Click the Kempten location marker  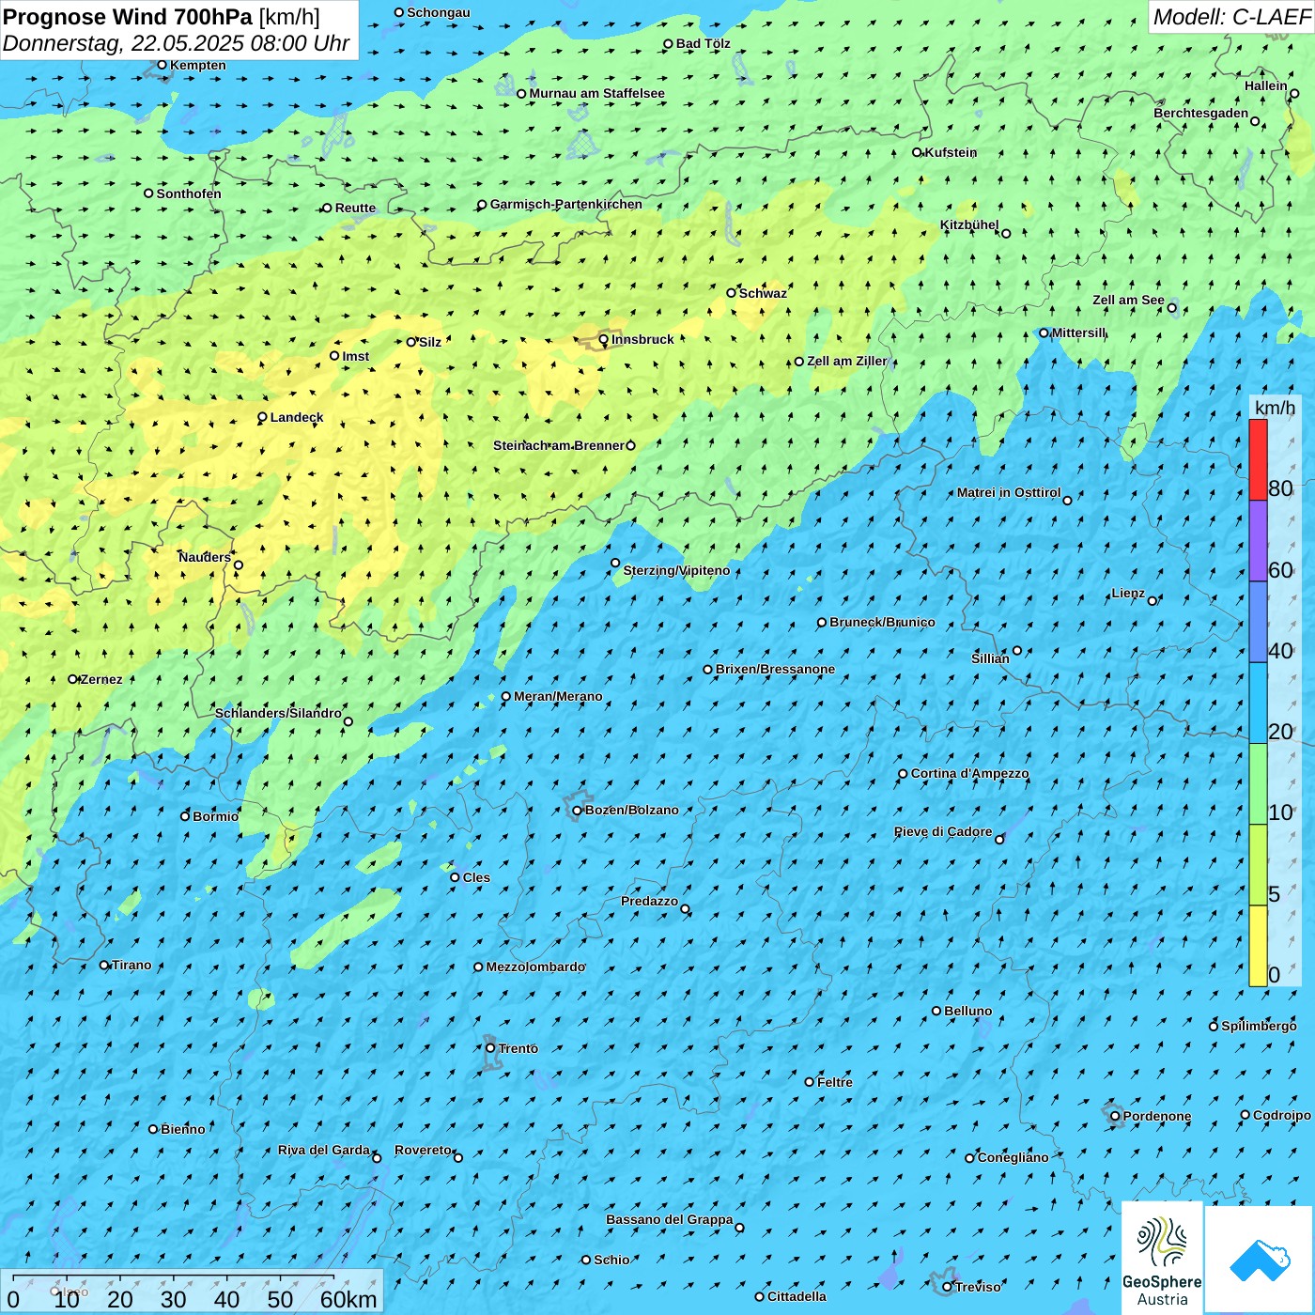coord(162,65)
